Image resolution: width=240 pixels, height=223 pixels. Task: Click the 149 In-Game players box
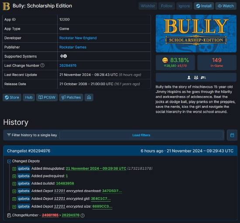pos(217,62)
